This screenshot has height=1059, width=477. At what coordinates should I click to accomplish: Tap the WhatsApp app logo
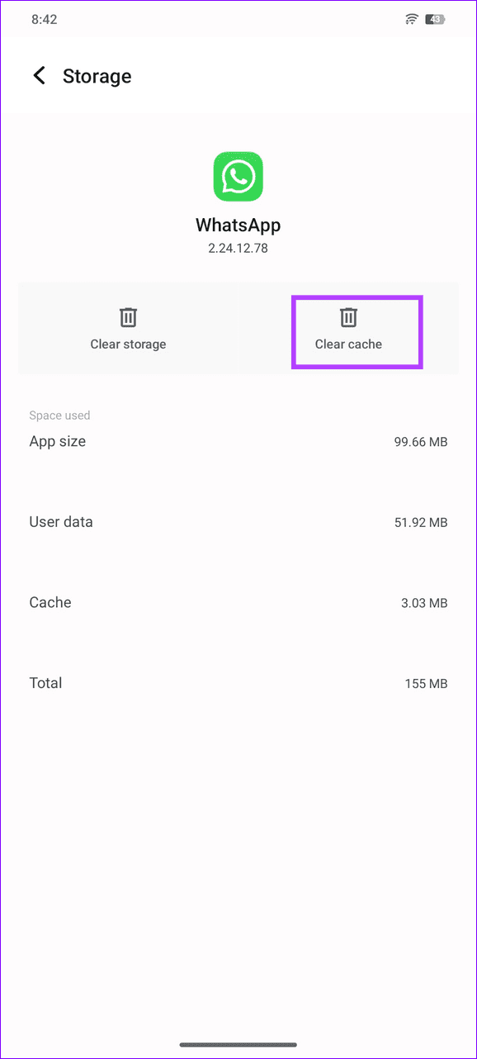238,176
